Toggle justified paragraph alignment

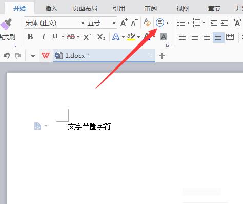pos(218,37)
